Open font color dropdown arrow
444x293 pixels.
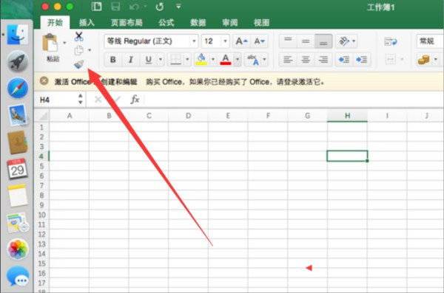(x=238, y=59)
